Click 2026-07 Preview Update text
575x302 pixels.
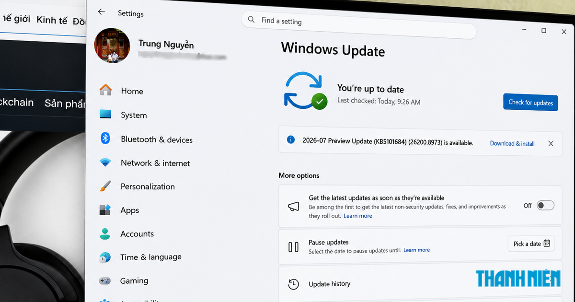[388, 142]
